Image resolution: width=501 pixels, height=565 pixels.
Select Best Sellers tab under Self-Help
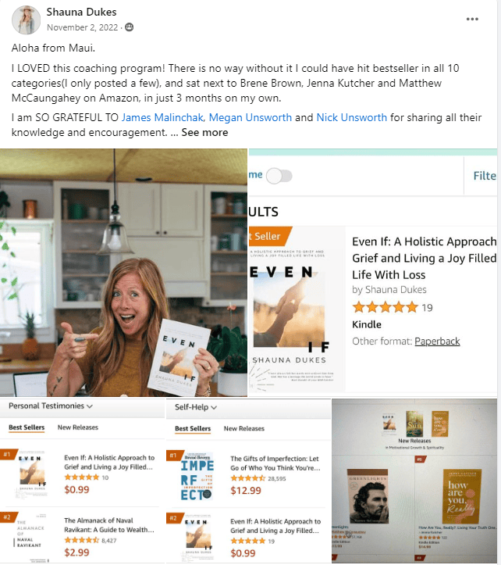click(x=193, y=428)
